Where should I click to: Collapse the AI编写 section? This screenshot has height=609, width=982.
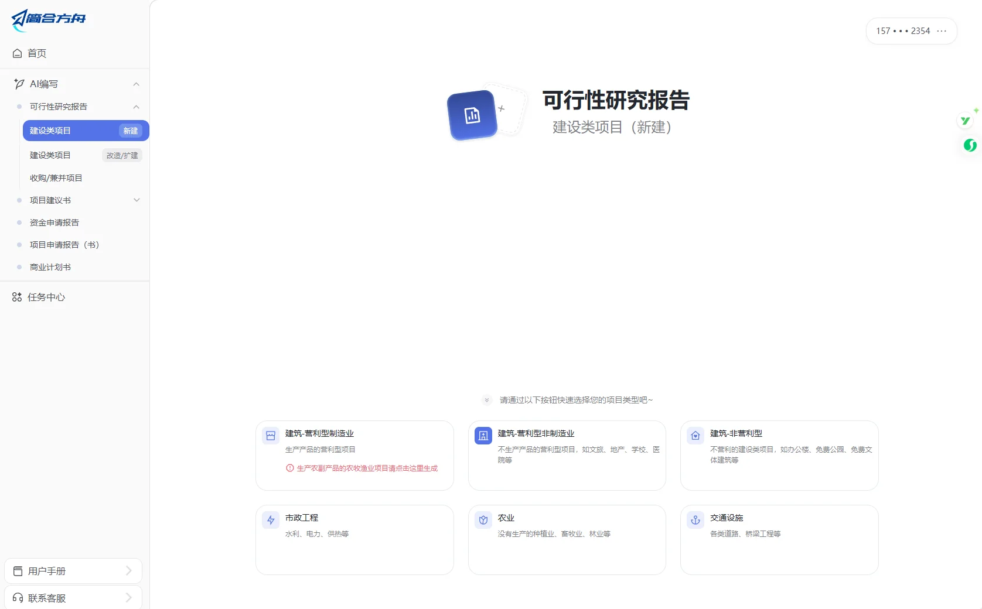[x=136, y=84]
